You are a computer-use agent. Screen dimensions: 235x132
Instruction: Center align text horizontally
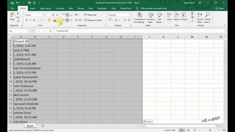(x=67, y=20)
